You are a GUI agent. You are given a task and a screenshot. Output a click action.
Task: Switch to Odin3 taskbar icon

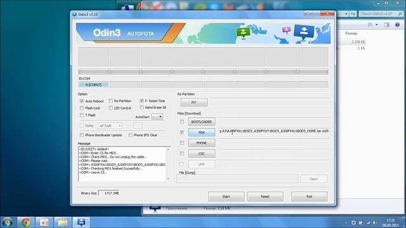(x=81, y=222)
